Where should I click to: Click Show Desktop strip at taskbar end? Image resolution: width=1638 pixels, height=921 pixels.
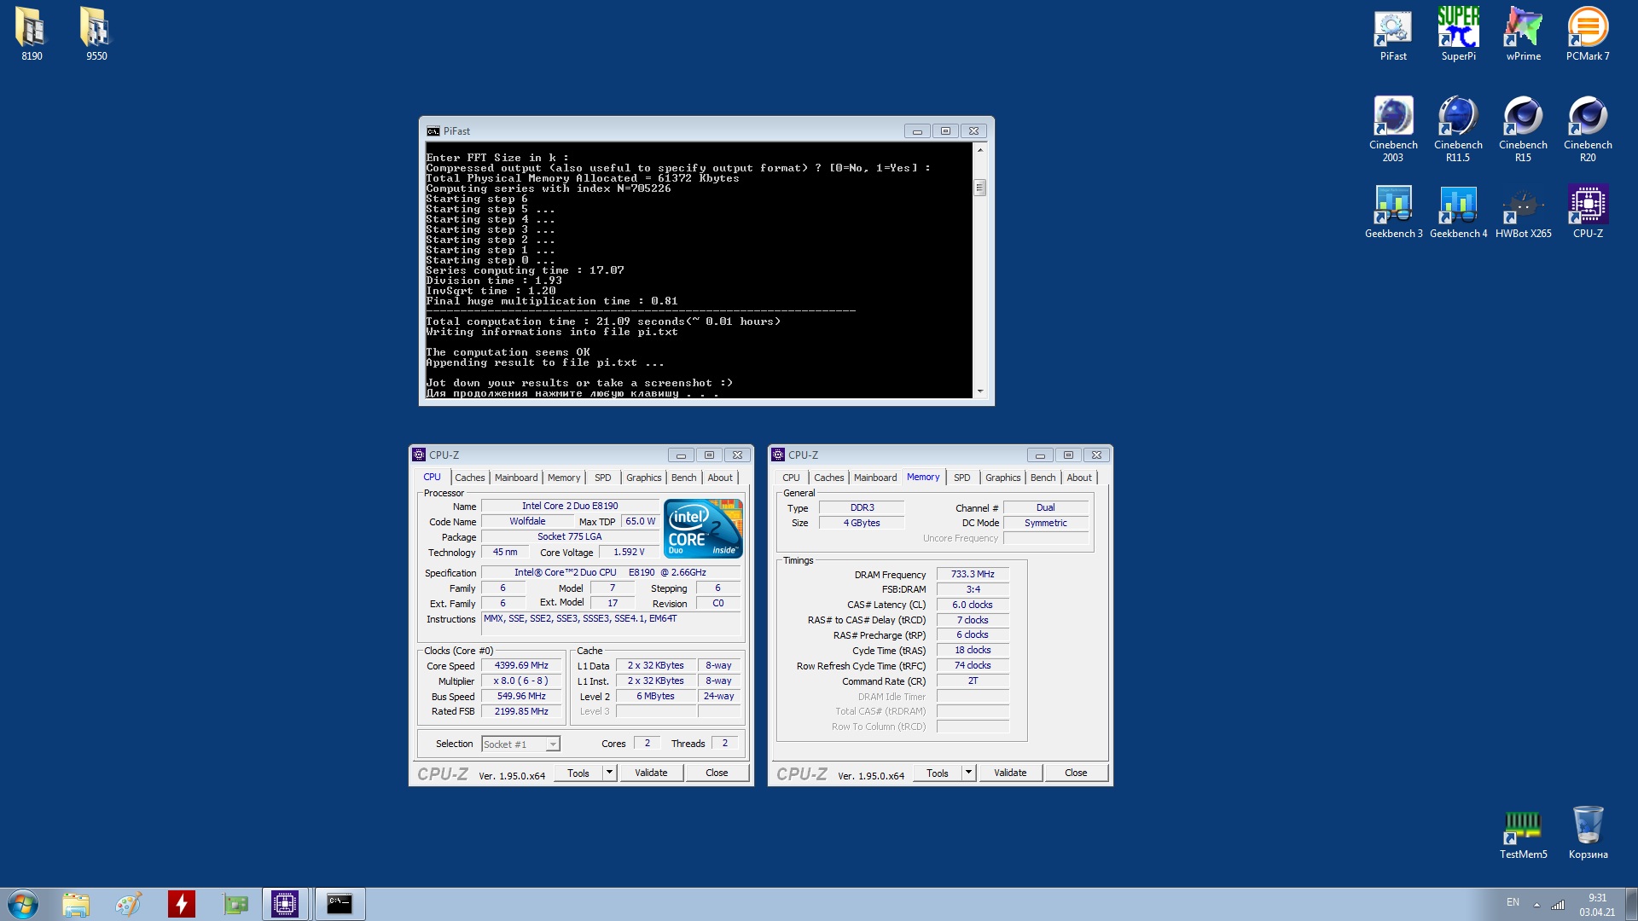(x=1631, y=904)
